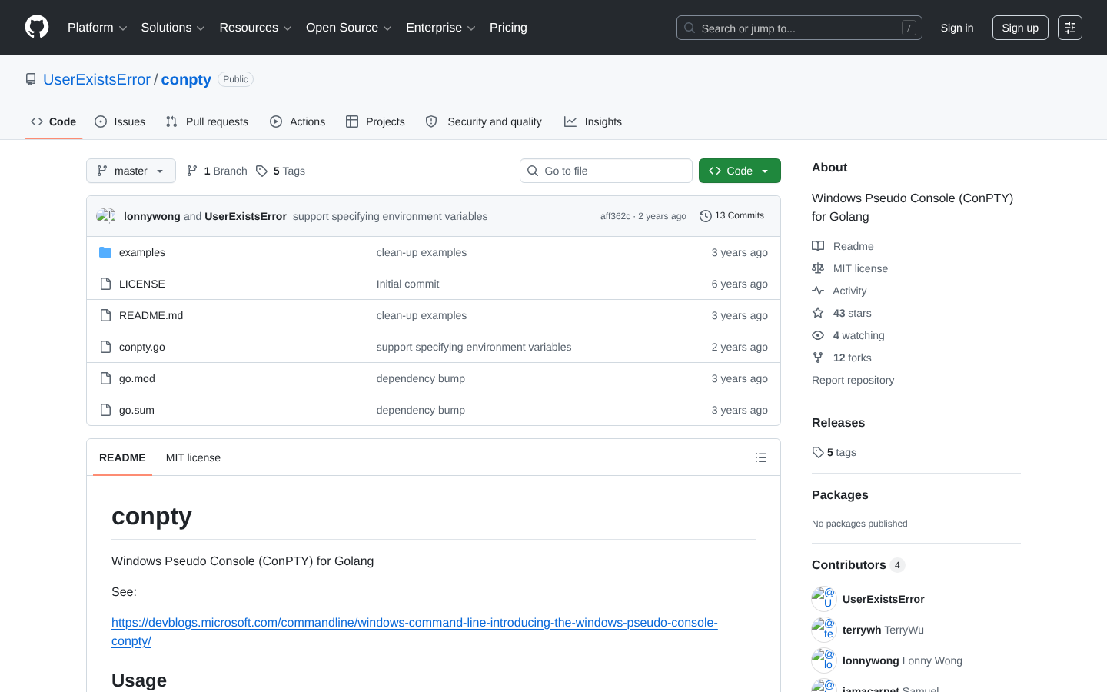Open the command palette icon button
The height and width of the screenshot is (692, 1107).
coord(1070,28)
